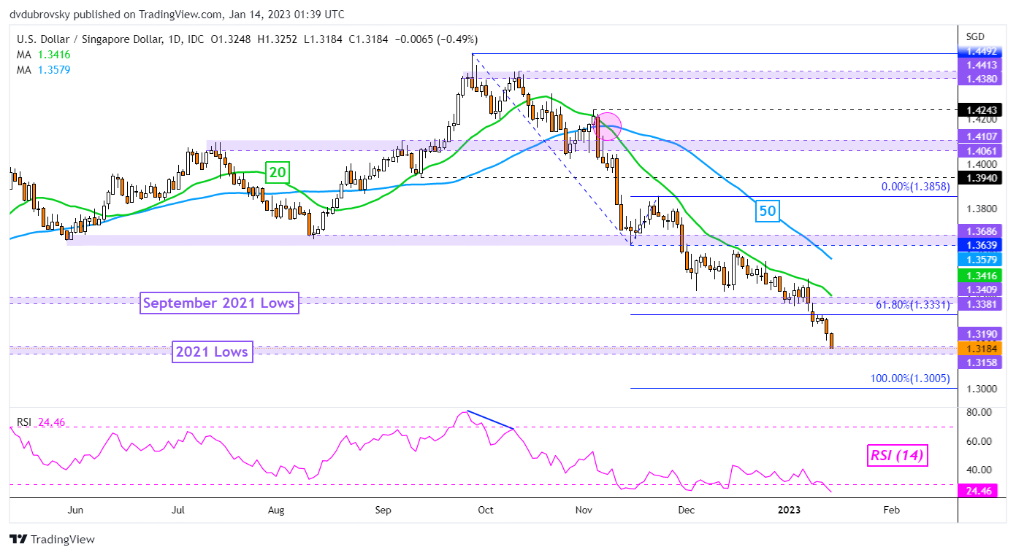Click the 'Feb' label on time axis
The height and width of the screenshot is (555, 1016).
tap(890, 511)
